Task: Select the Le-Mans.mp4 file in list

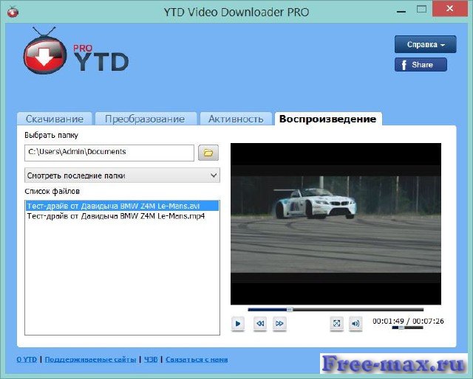Action: click(122, 216)
